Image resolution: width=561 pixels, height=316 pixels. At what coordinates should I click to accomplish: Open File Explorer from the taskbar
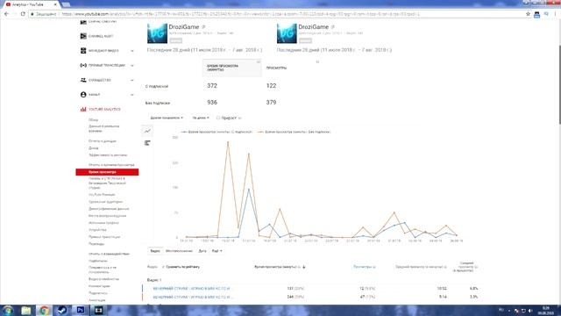coord(25,310)
